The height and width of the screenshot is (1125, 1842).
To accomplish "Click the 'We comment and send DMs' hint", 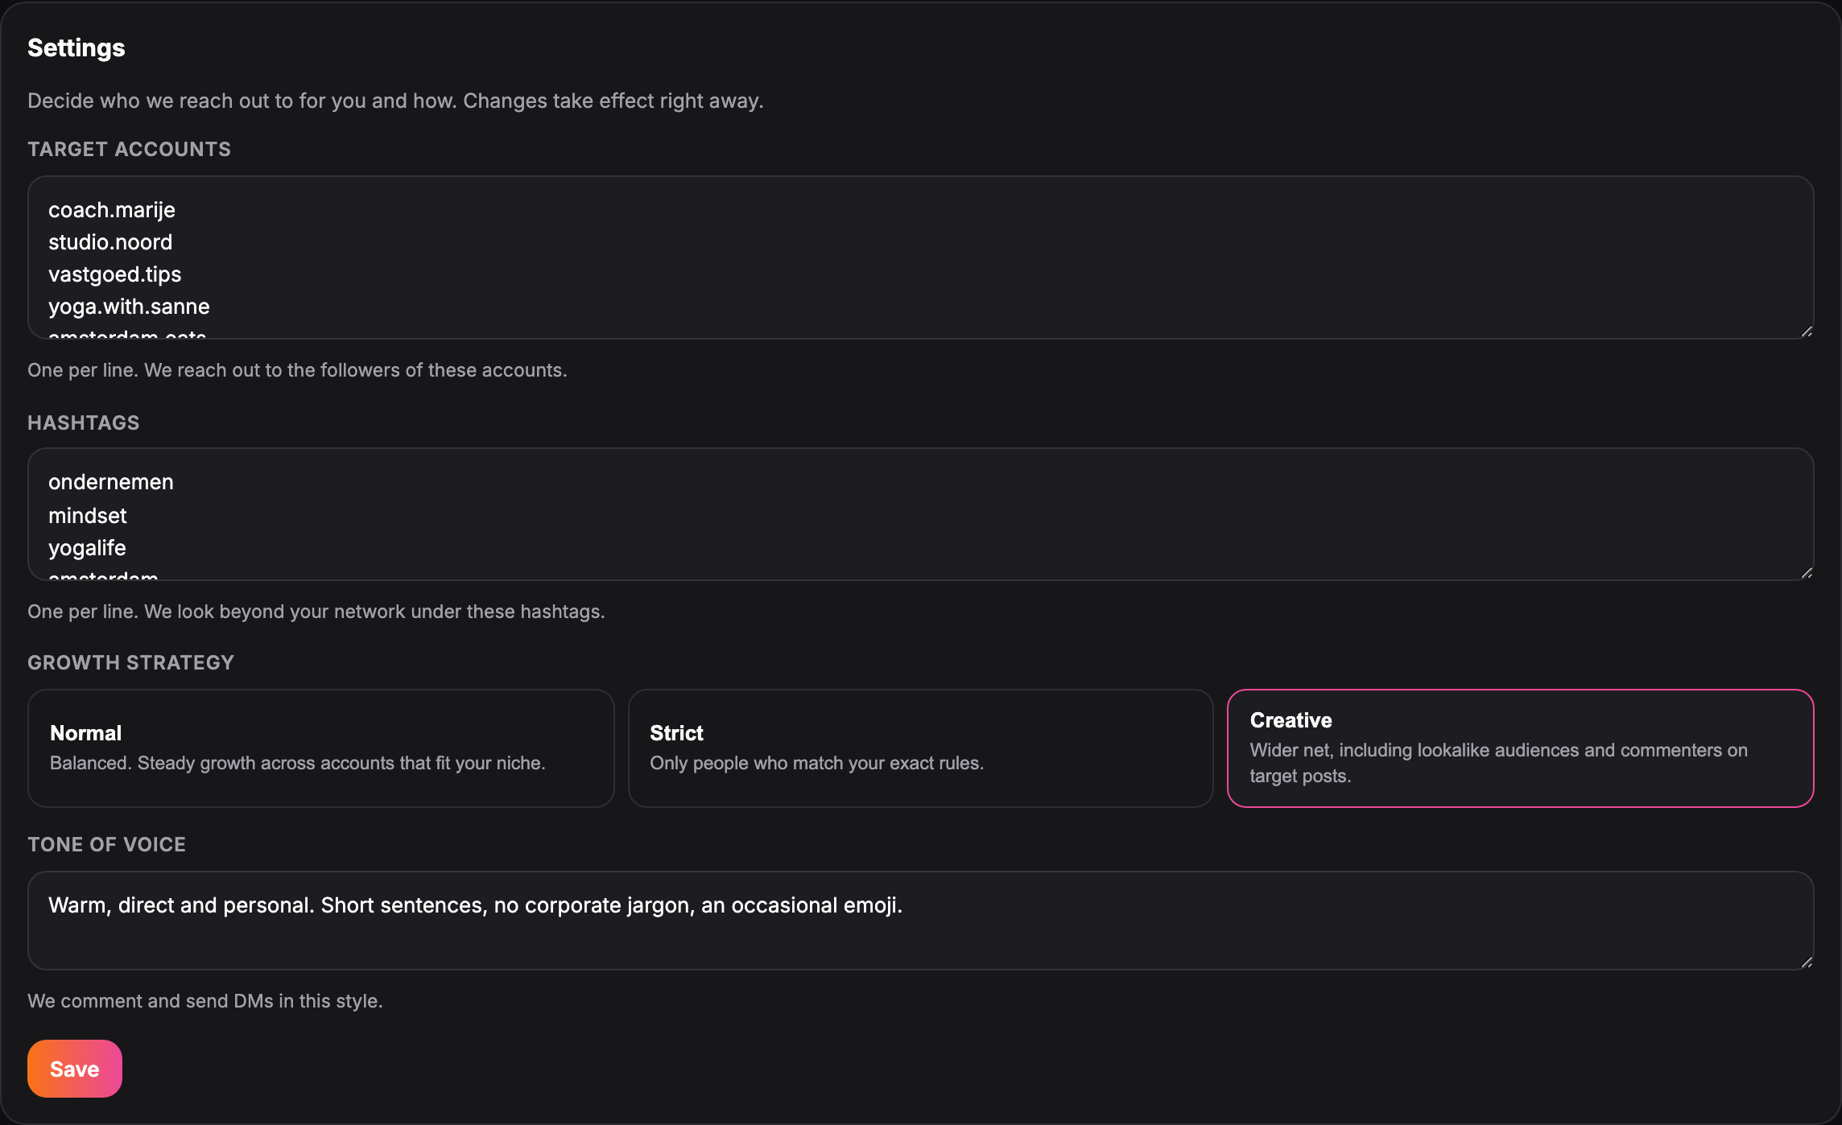I will tap(205, 1001).
